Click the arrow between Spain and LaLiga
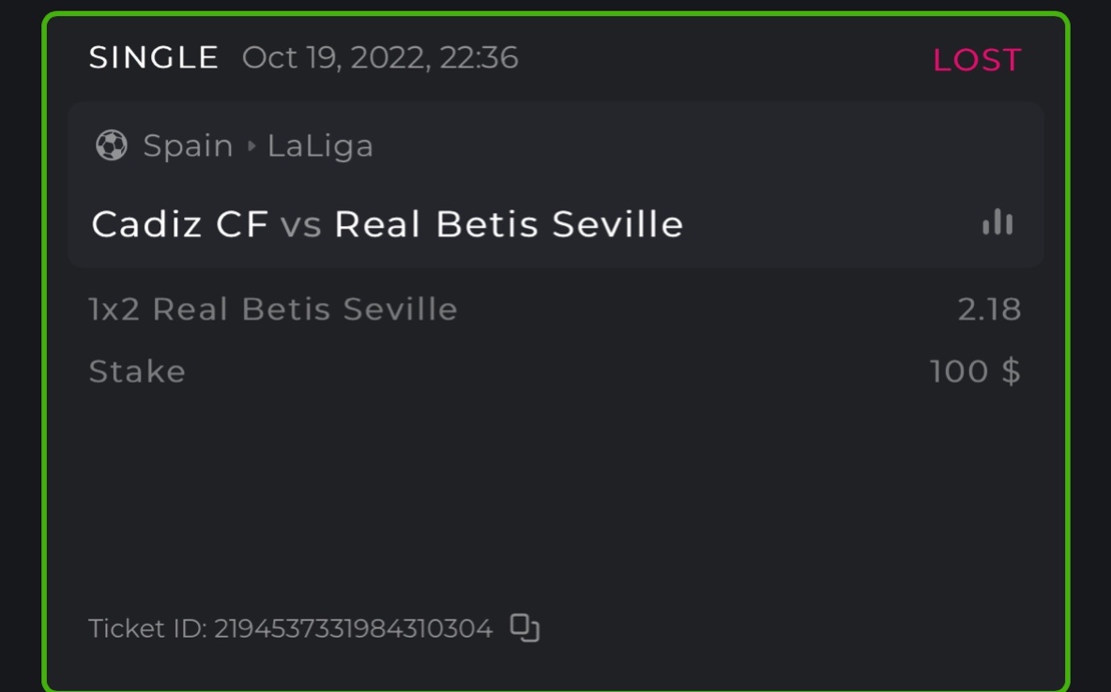The width and height of the screenshot is (1111, 692). point(251,146)
